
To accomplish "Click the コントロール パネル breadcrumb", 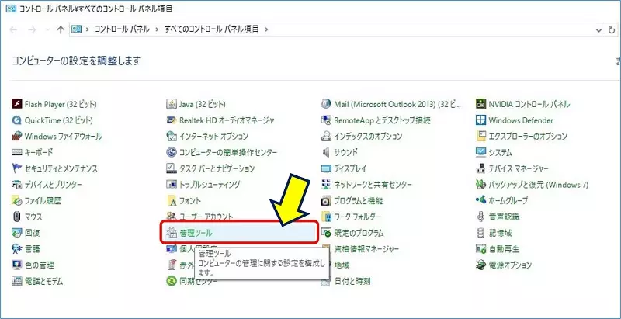I will (x=122, y=29).
